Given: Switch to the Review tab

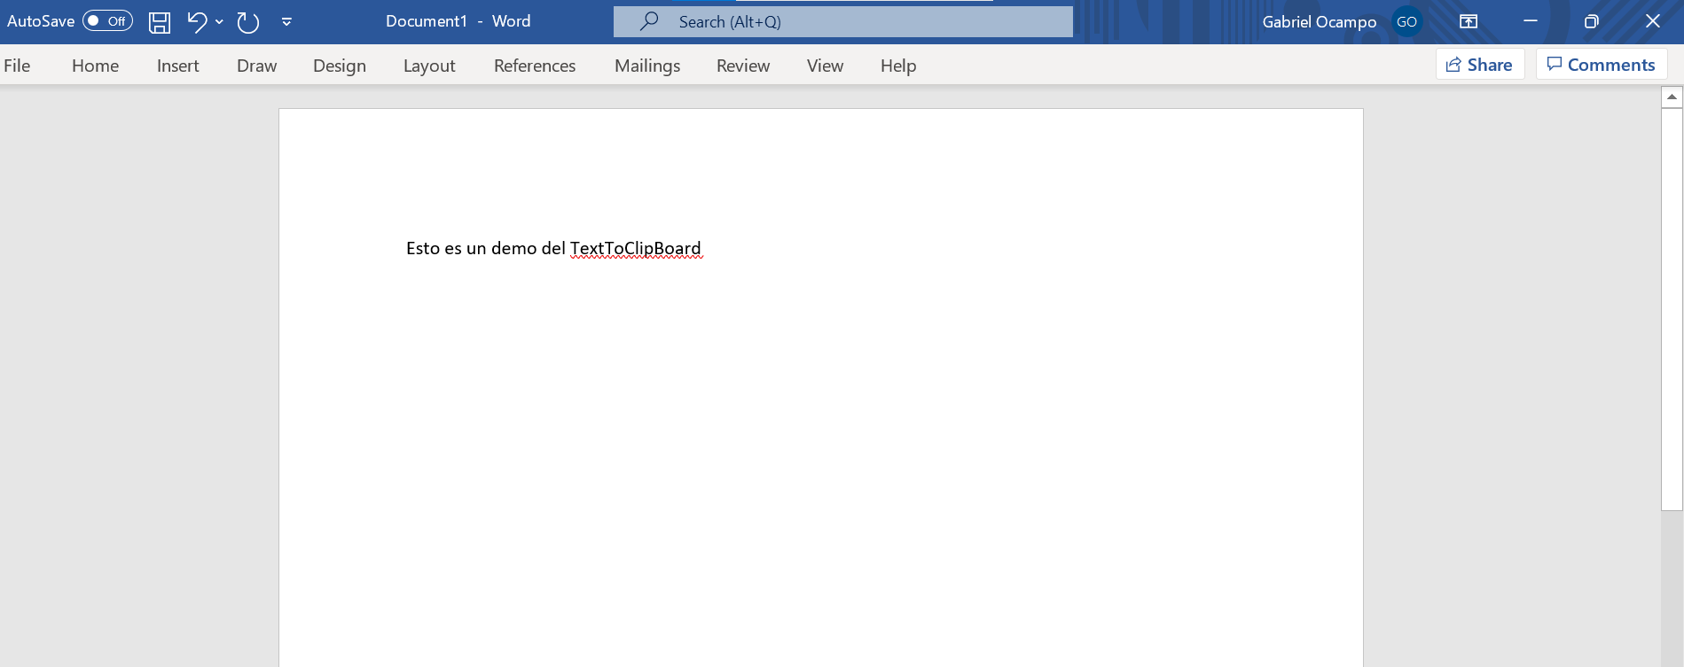Looking at the screenshot, I should pos(743,66).
